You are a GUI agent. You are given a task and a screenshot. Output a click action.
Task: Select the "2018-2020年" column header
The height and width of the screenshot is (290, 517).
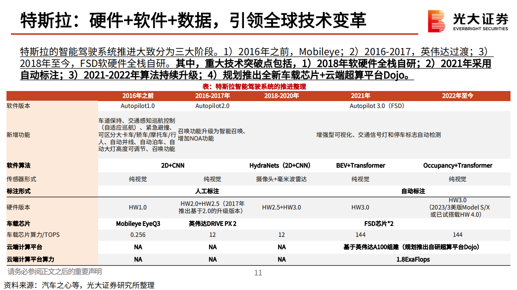[282, 96]
